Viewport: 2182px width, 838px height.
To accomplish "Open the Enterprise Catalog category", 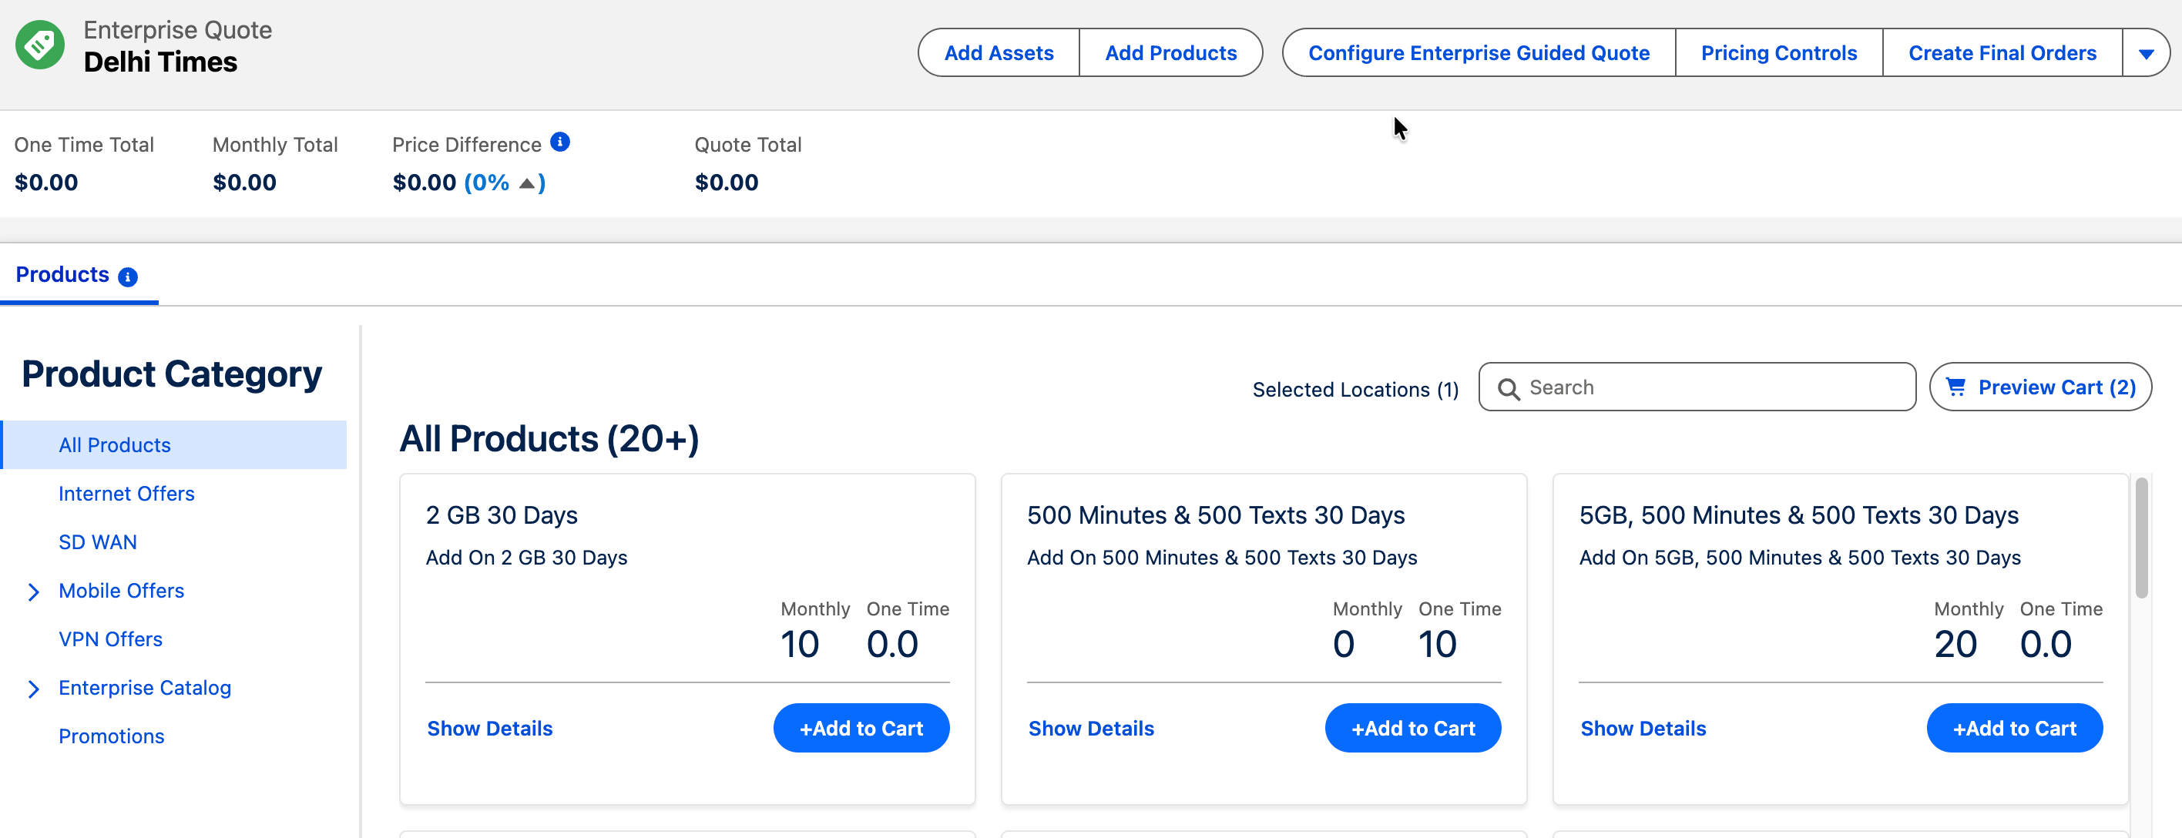I will point(145,687).
